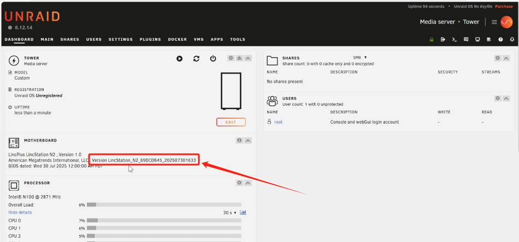Open the log icon in header
Image resolution: width=519 pixels, height=242 pixels.
click(489, 39)
